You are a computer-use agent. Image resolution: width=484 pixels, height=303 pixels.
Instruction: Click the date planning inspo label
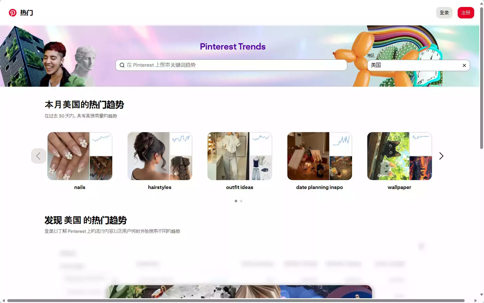320,187
